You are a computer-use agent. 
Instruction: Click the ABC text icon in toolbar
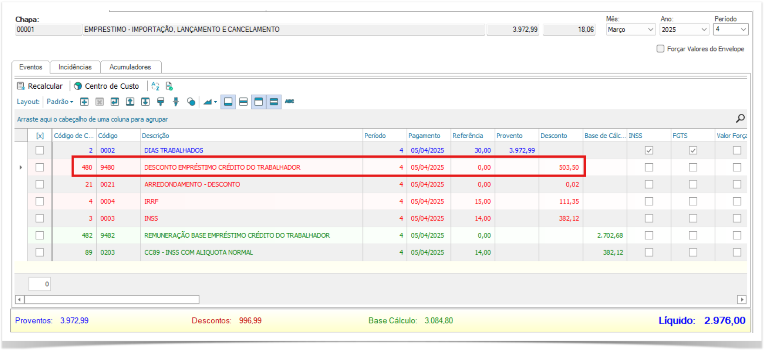[x=290, y=101]
